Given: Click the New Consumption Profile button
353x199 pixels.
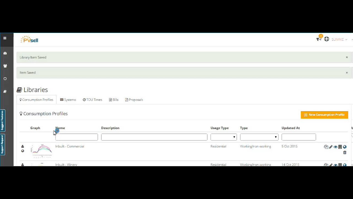Looking at the screenshot, I should (324, 115).
